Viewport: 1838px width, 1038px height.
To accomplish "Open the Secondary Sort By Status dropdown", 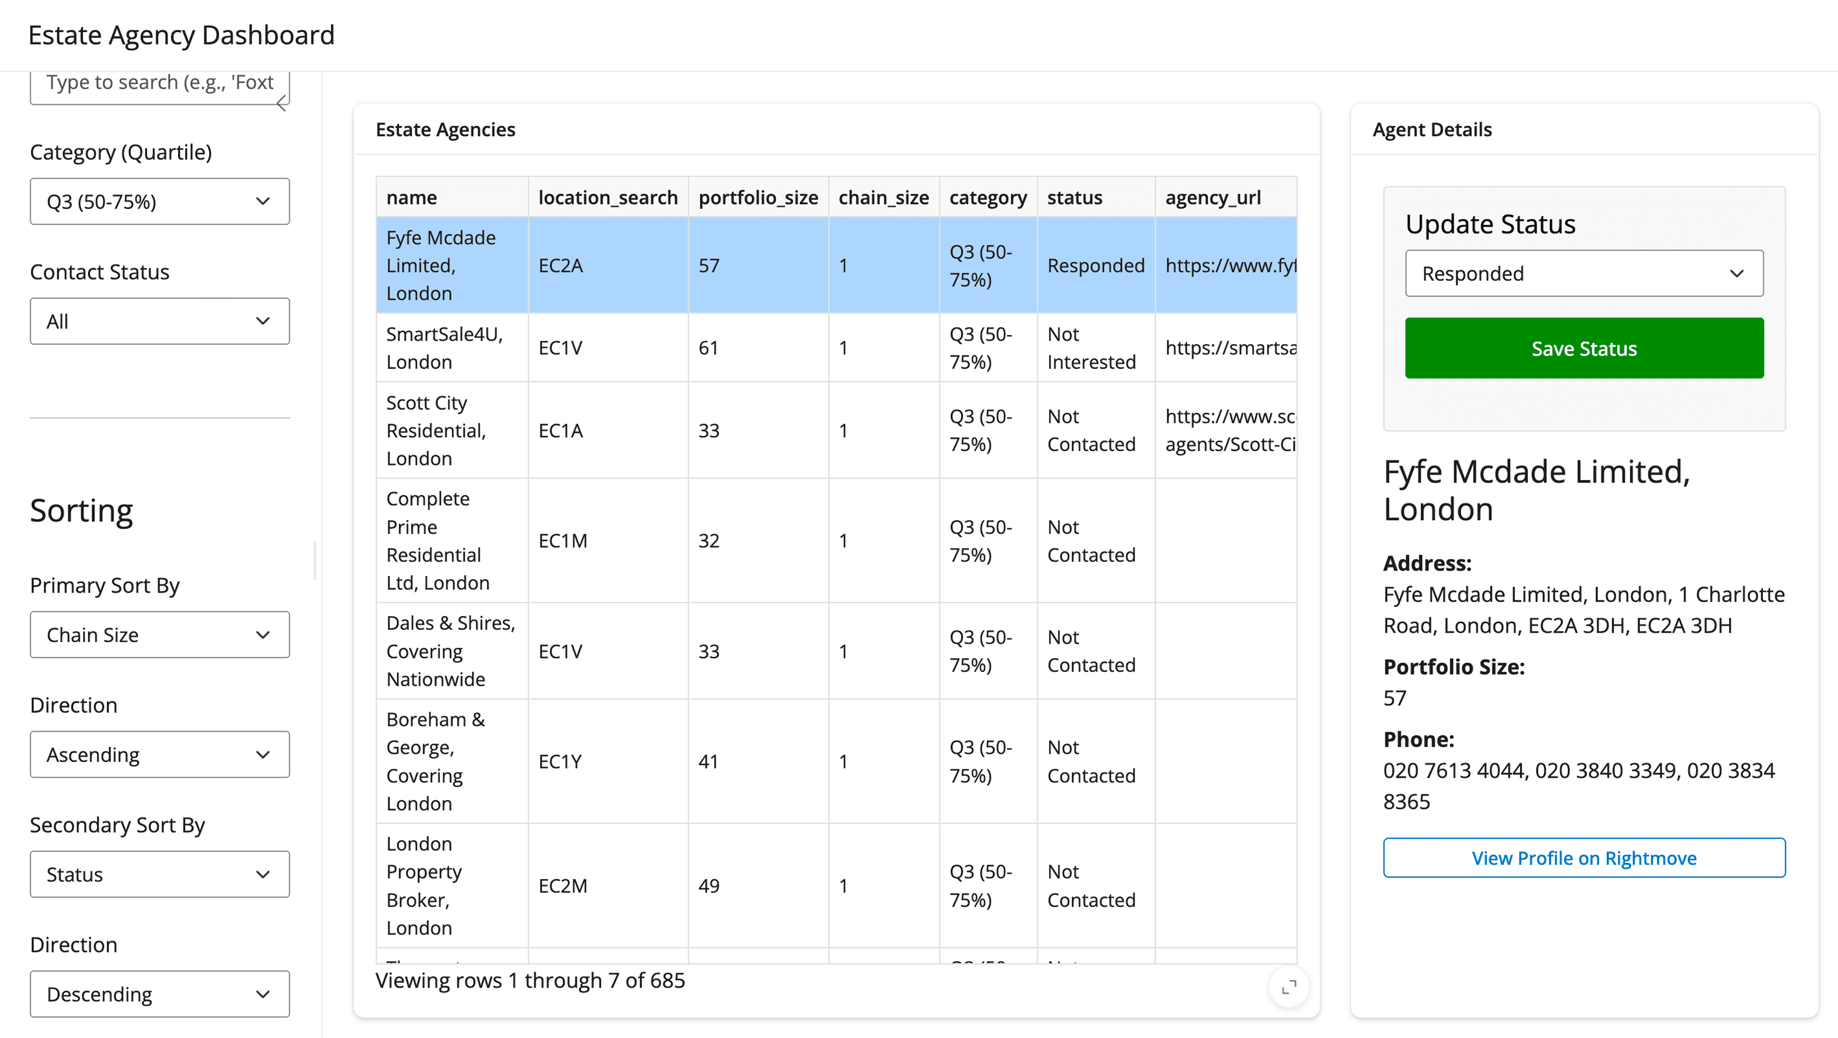I will [160, 875].
